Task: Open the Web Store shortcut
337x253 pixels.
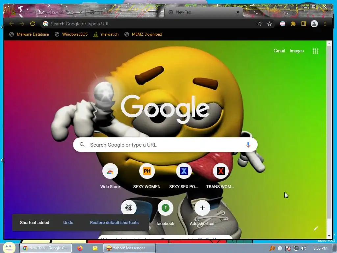Action: [110, 176]
